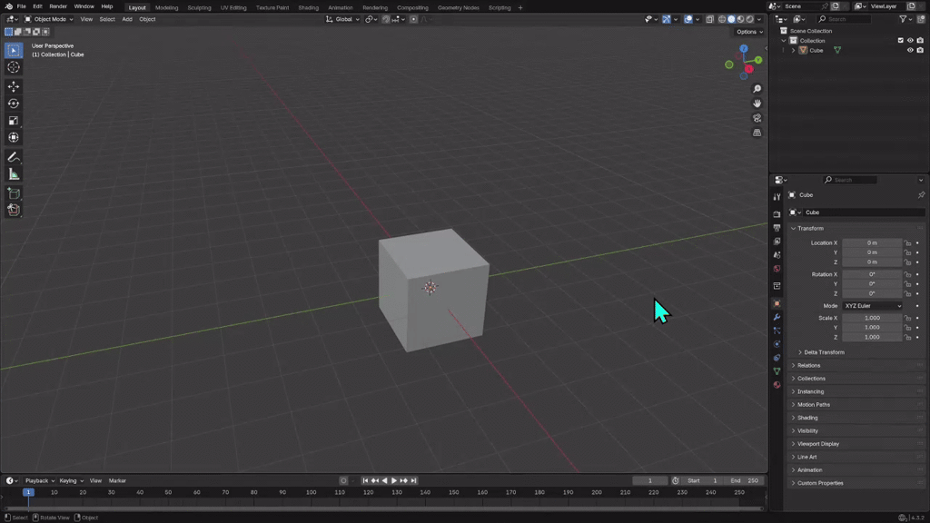Screen dimensions: 930x523
Task: Select the Annotate tool
Action: (13, 156)
